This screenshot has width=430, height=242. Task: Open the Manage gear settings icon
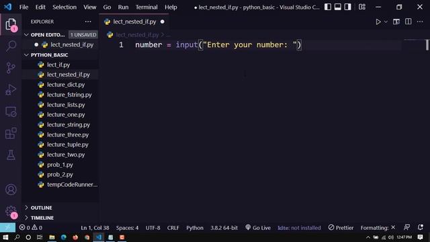11,211
